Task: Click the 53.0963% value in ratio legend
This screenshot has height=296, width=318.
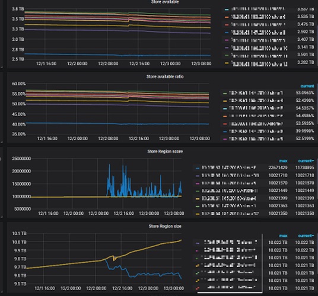Action: pyautogui.click(x=304, y=93)
